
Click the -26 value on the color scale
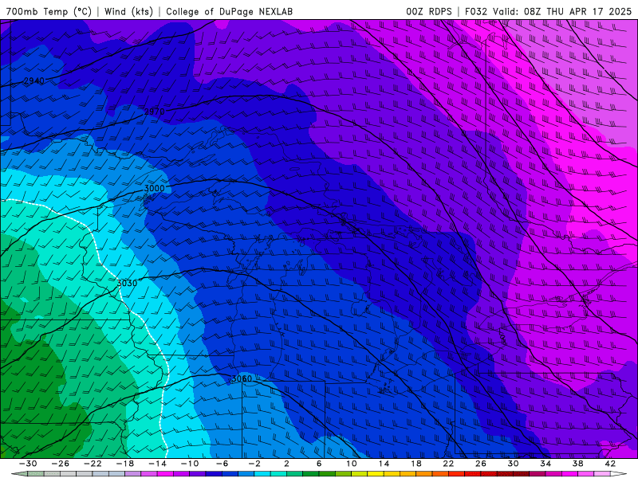[x=61, y=464]
